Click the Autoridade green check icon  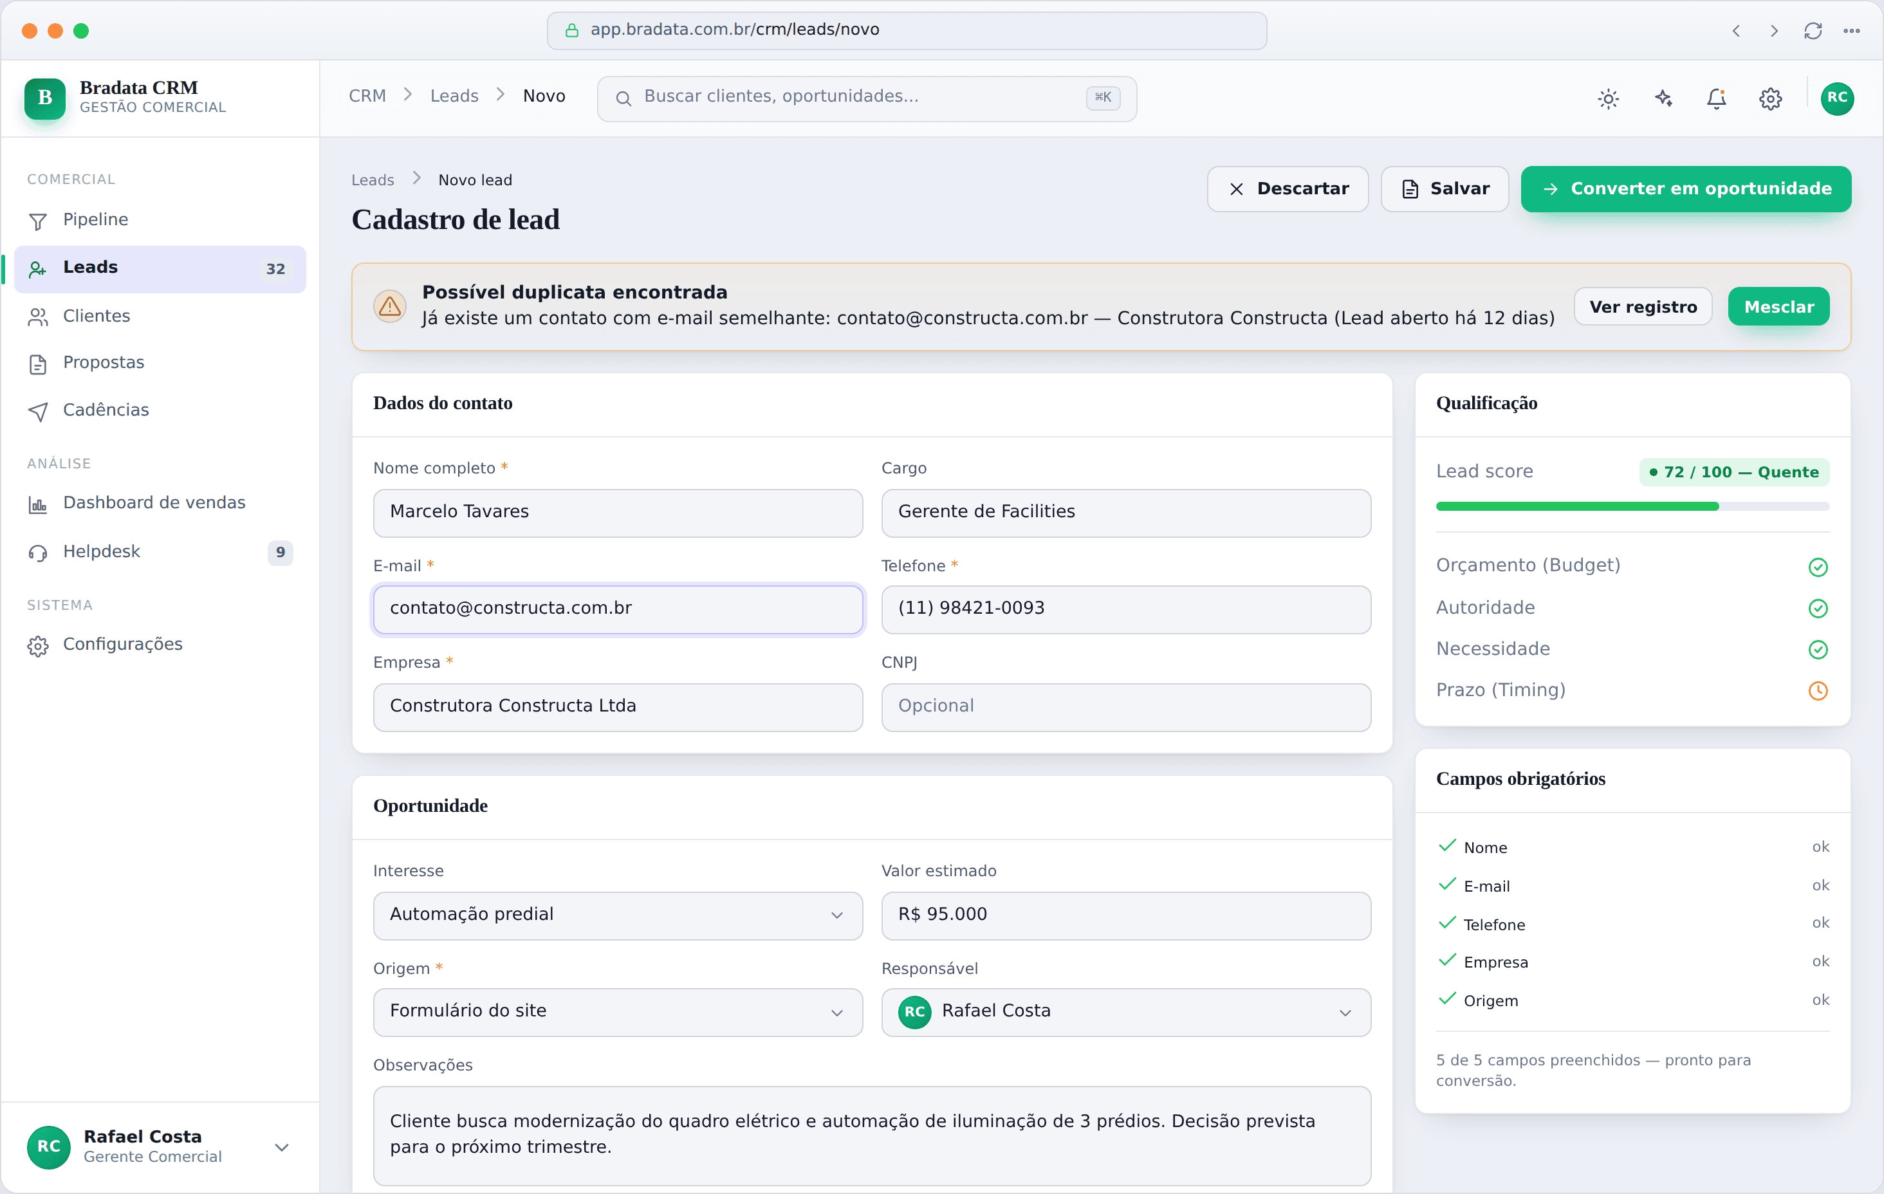1818,608
